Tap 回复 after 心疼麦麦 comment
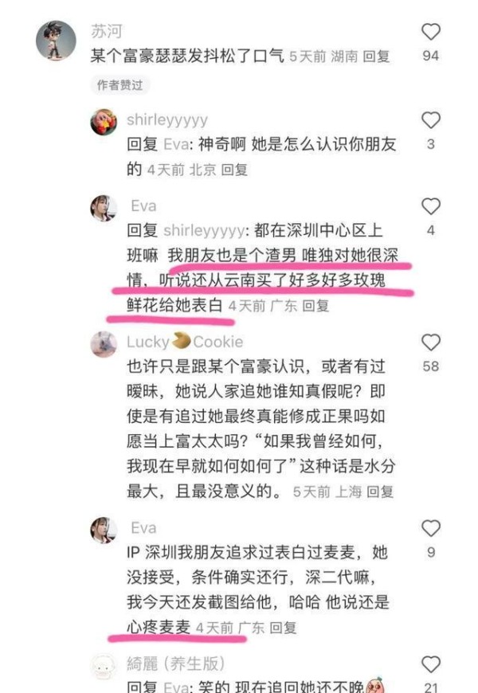Image resolution: width=478 pixels, height=693 pixels. (x=283, y=628)
